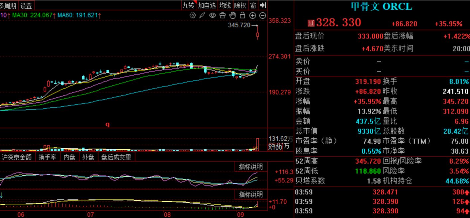
Task: Toggle the chart unlock padlock icon
Action: coord(242,15)
